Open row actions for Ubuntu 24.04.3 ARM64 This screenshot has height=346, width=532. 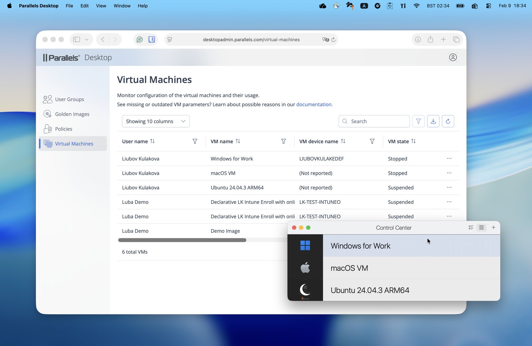click(449, 187)
